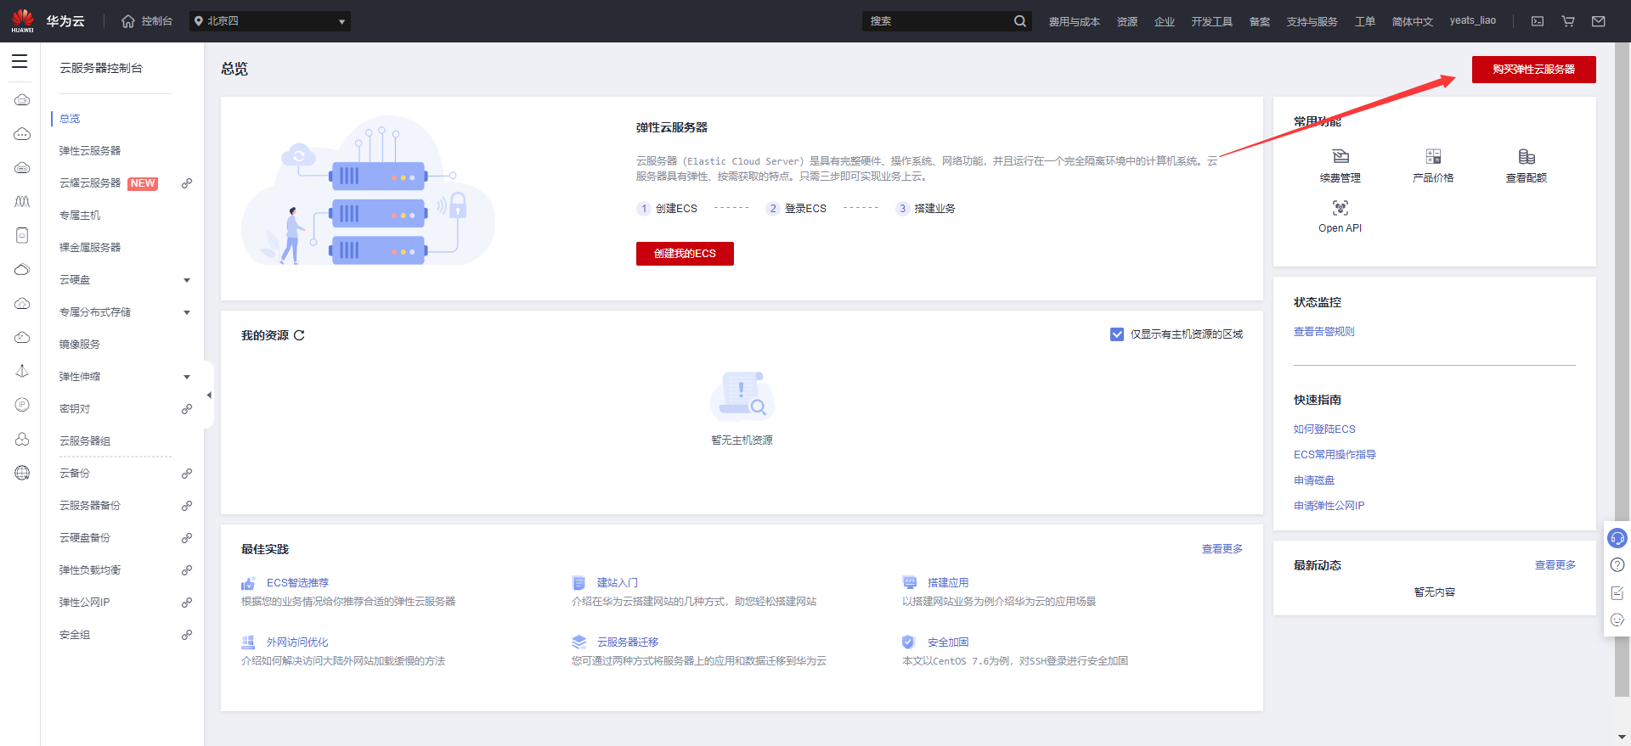Select 裸金属服务器 in the sidebar
The image size is (1631, 746).
90,248
